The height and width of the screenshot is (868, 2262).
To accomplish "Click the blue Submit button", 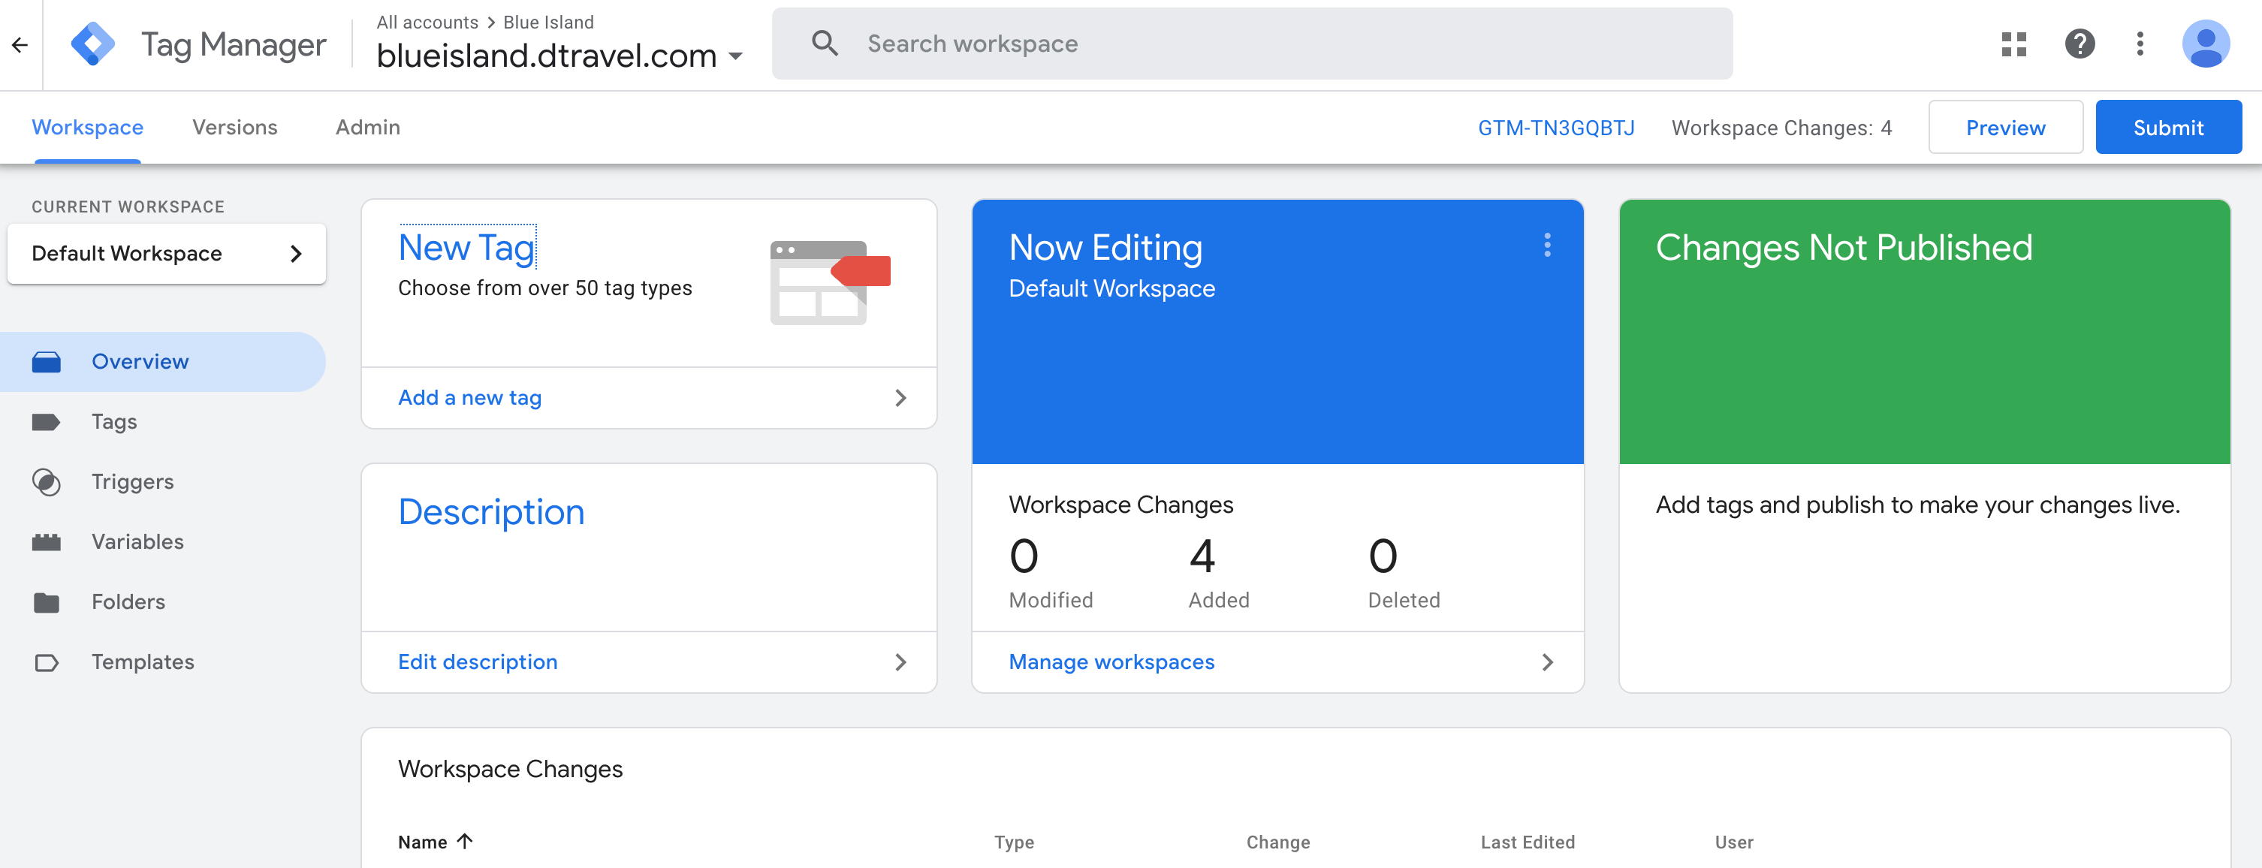I will tap(2168, 127).
